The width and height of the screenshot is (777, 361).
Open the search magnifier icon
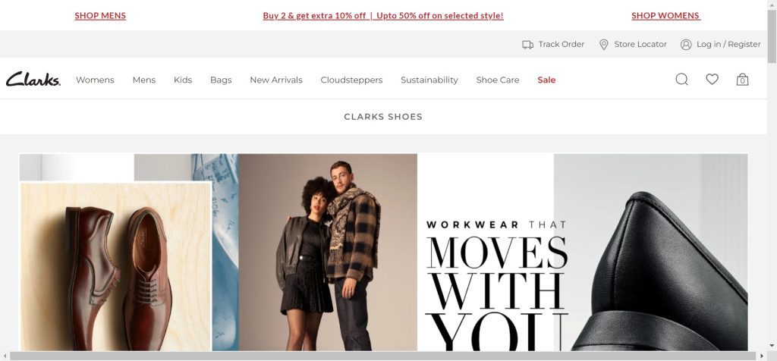click(x=682, y=79)
